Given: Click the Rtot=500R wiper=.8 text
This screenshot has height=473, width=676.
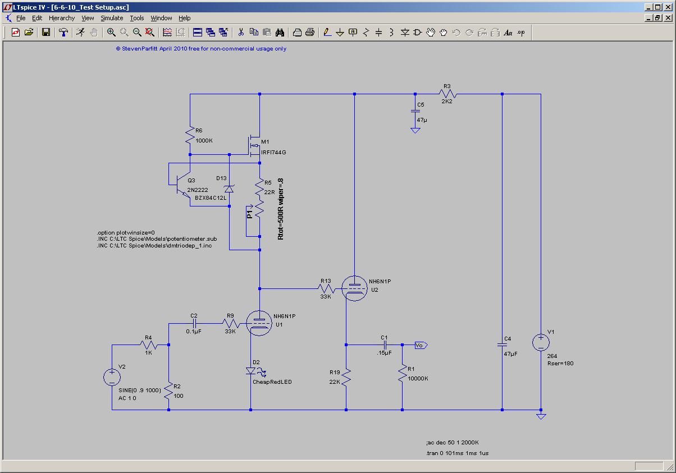Looking at the screenshot, I should tap(281, 210).
